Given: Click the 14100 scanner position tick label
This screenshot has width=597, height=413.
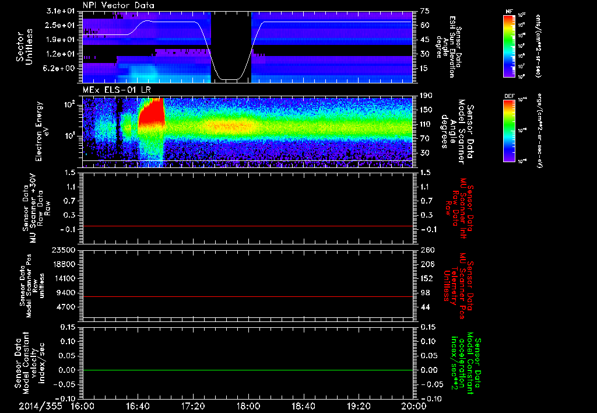Looking at the screenshot, I should click(x=63, y=278).
